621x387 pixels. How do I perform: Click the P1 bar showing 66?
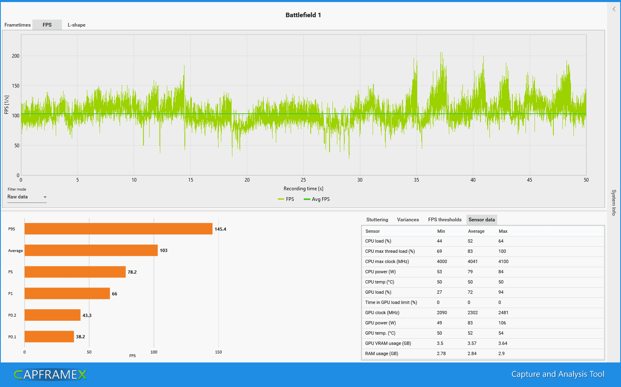pos(67,293)
